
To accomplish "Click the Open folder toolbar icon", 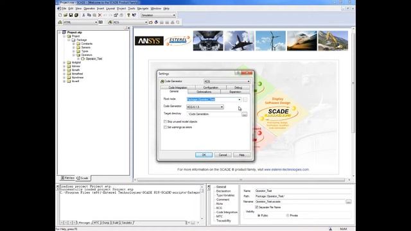I will click(66, 15).
